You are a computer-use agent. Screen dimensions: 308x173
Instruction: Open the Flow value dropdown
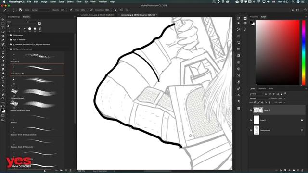[87, 10]
